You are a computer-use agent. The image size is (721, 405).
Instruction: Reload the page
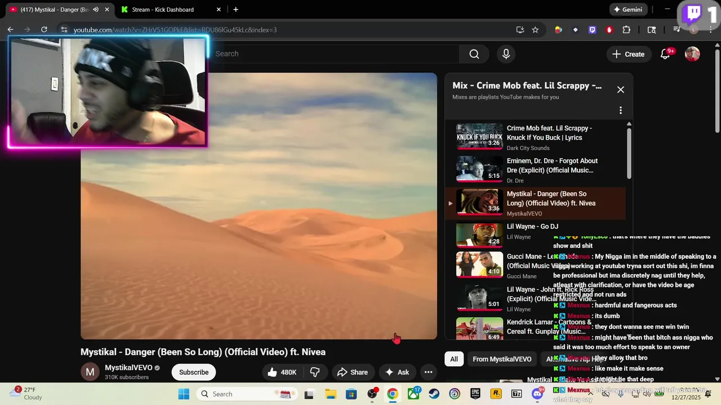click(x=43, y=30)
